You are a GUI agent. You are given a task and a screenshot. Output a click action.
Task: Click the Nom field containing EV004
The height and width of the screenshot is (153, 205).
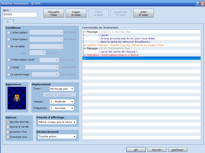coord(20,14)
